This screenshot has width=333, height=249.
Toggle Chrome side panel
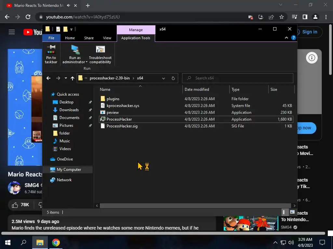point(305,17)
